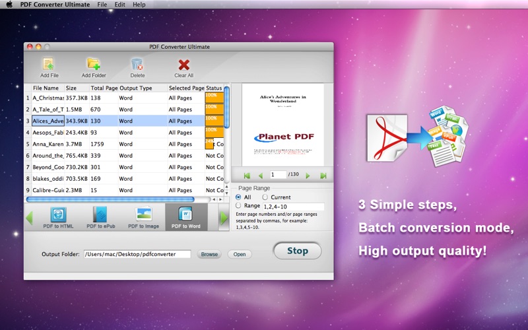Open the Edit menu
Viewport: 528px width, 330px height.
119,5
